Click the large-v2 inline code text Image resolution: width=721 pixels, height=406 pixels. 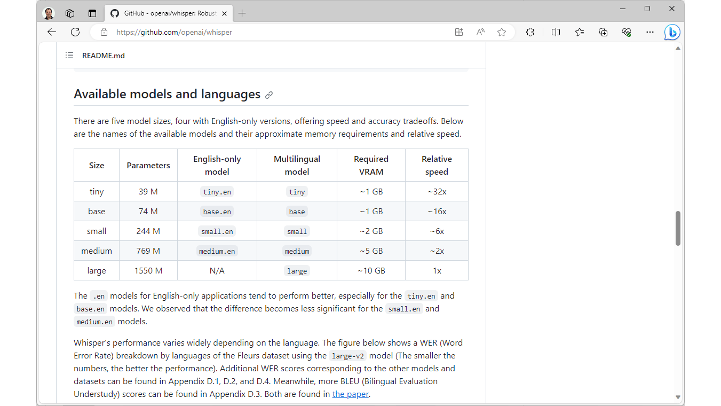click(x=347, y=356)
